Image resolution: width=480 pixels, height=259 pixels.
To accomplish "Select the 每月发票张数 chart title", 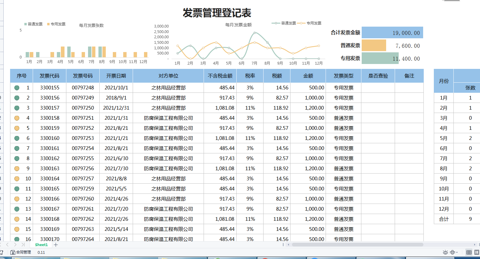I will pyautogui.click(x=91, y=25).
